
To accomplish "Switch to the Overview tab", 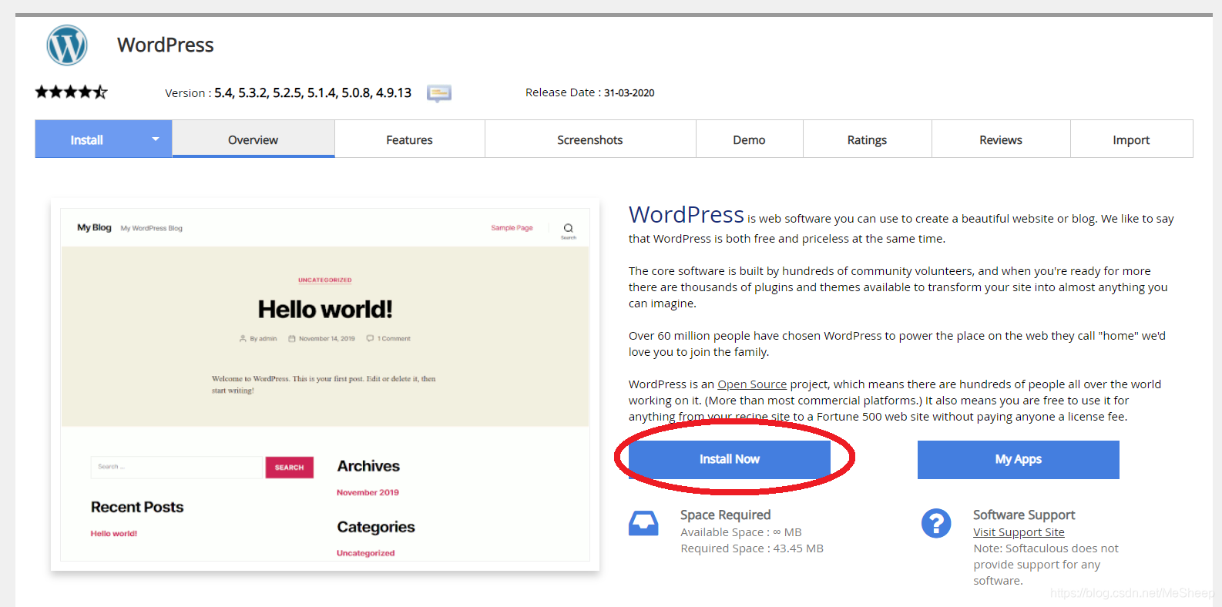I will pyautogui.click(x=253, y=139).
